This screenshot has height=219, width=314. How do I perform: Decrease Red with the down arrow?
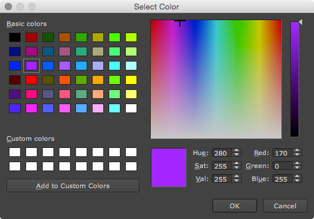click(x=297, y=154)
